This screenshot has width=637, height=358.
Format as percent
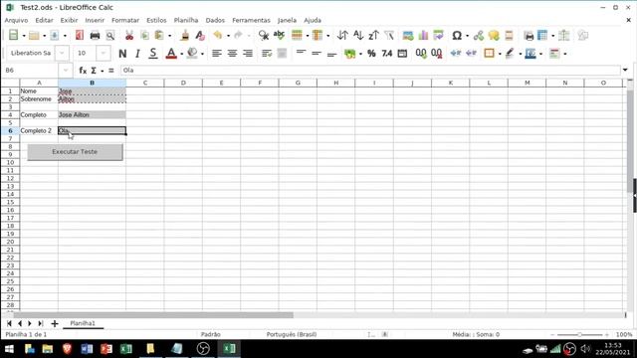point(371,53)
